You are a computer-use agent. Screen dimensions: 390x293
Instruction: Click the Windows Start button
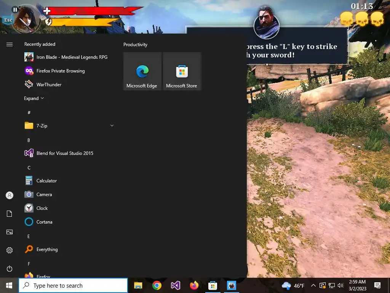pyautogui.click(x=9, y=285)
